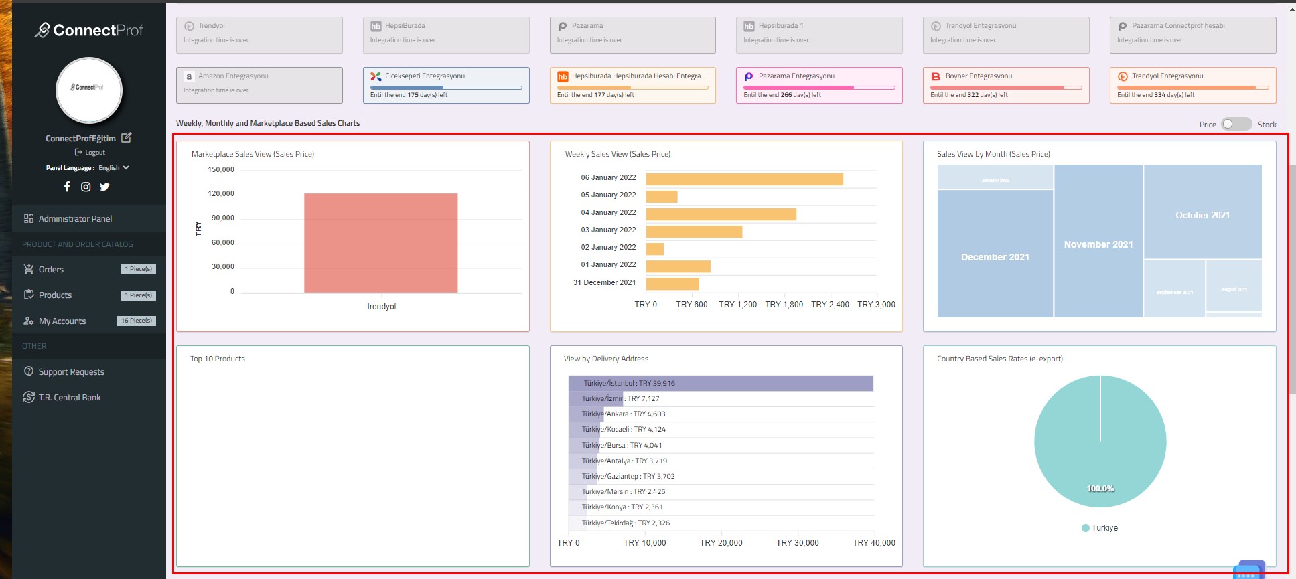Open the Products menu item
This screenshot has width=1296, height=579.
[55, 295]
